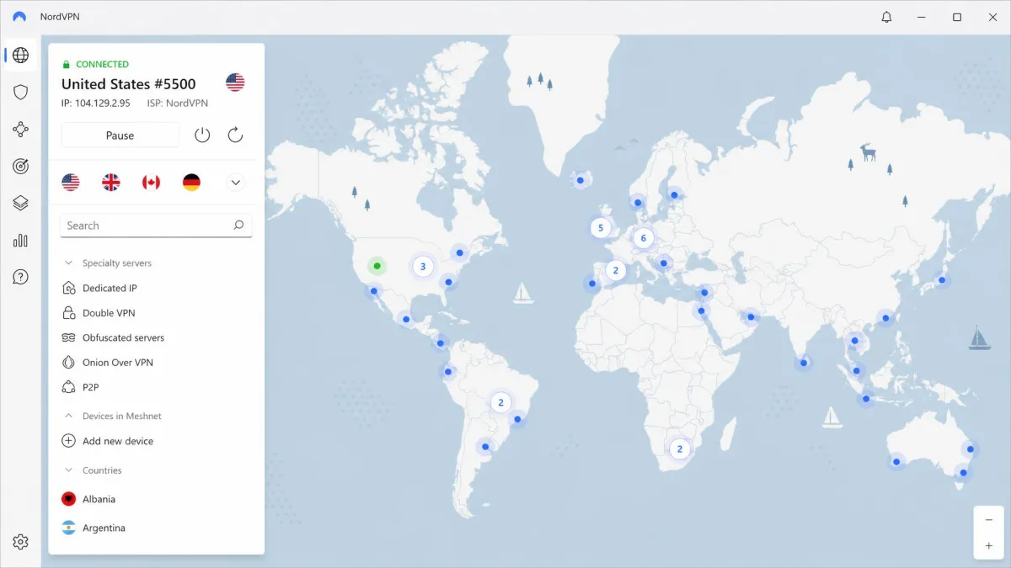Image resolution: width=1011 pixels, height=568 pixels.
Task: Open the cluster of 3 US servers
Action: (x=423, y=267)
